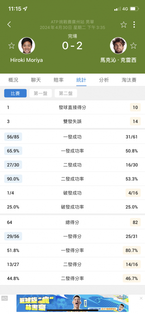Open the 分析 tab
This screenshot has width=145, height=314.
point(104,80)
